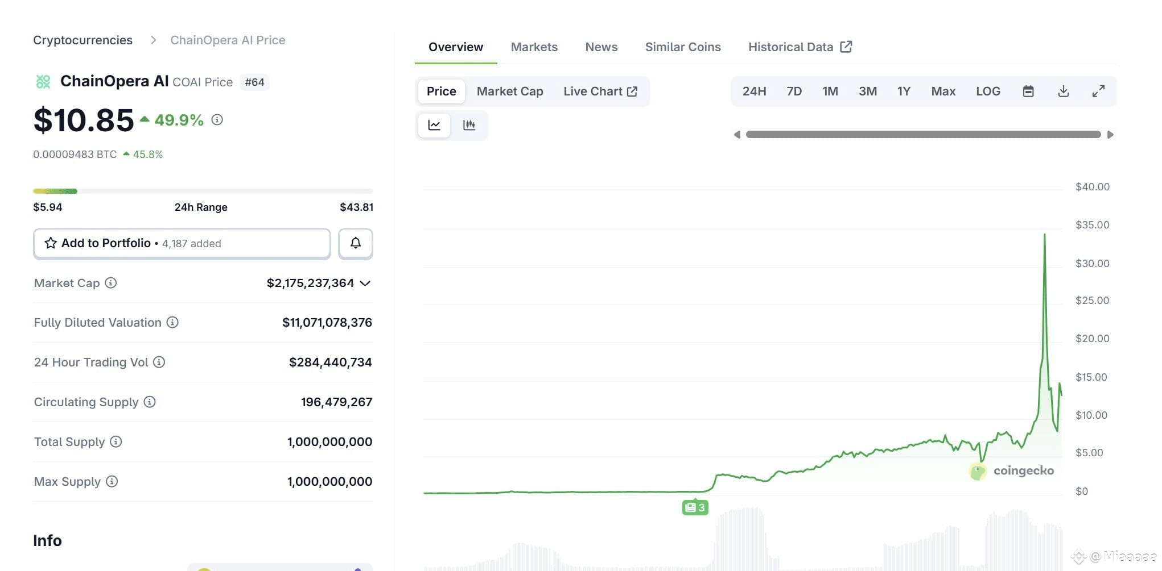This screenshot has width=1162, height=571.
Task: Open the price change info icon
Action: pyautogui.click(x=217, y=120)
